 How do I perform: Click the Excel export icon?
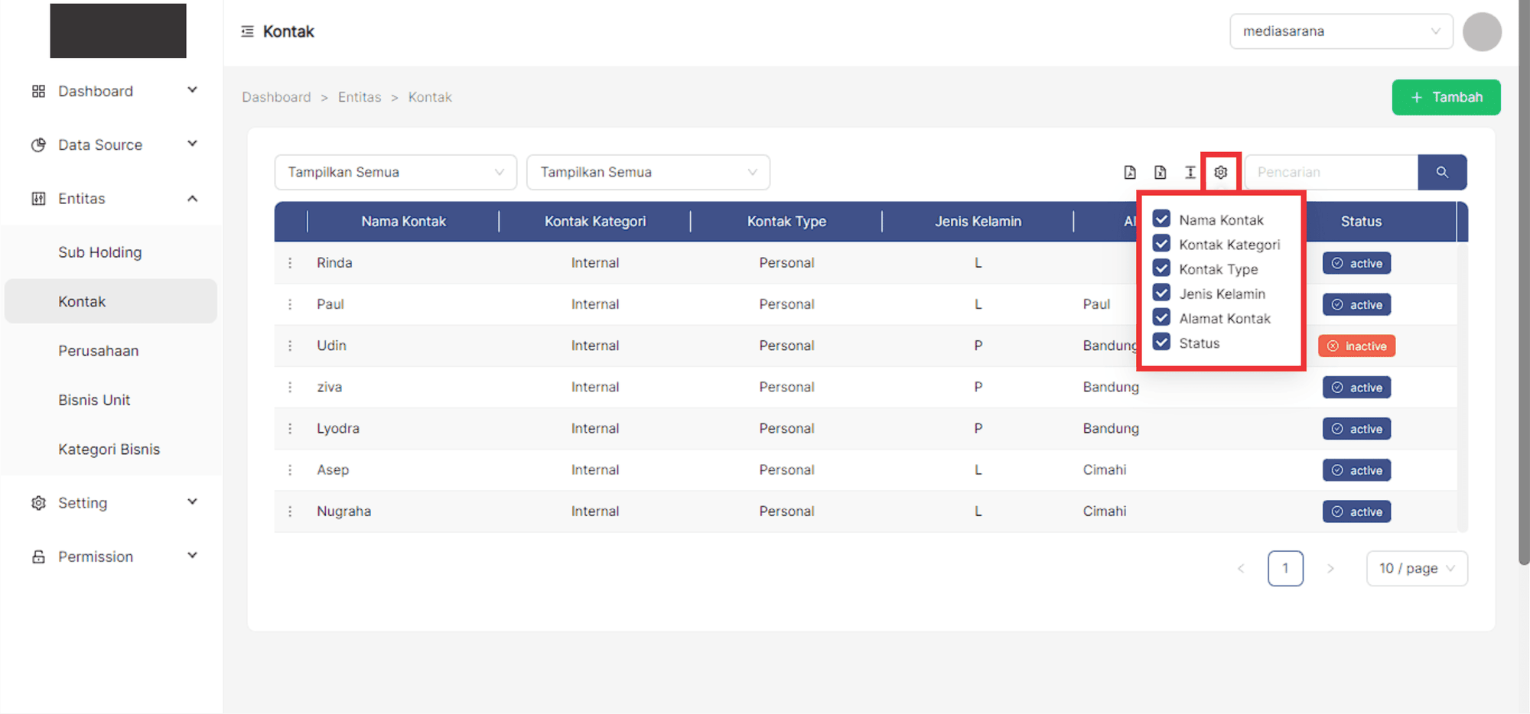(x=1160, y=172)
